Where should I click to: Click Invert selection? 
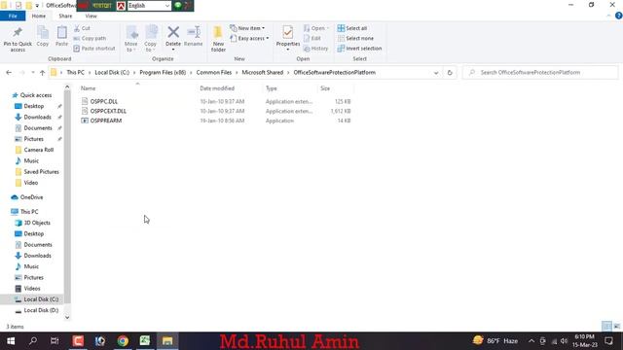pos(359,49)
